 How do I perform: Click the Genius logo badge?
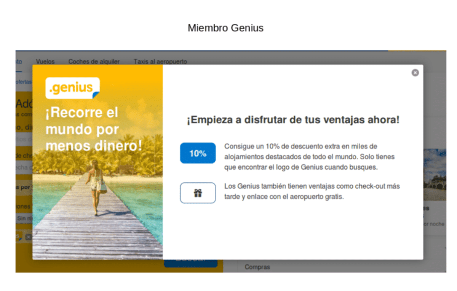pos(72,88)
